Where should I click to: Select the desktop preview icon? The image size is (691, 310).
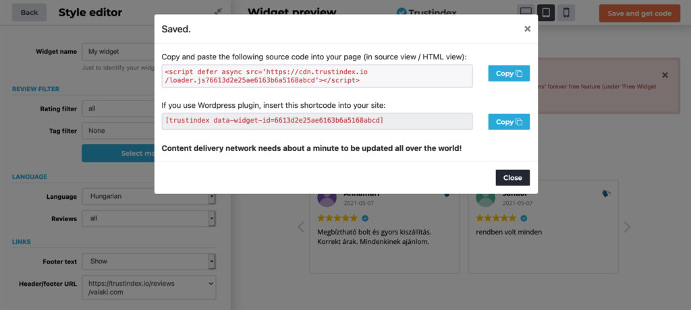coord(527,13)
